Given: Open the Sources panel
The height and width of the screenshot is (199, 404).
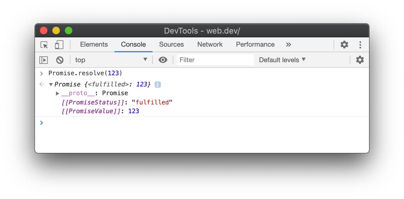Looking at the screenshot, I should coord(171,44).
